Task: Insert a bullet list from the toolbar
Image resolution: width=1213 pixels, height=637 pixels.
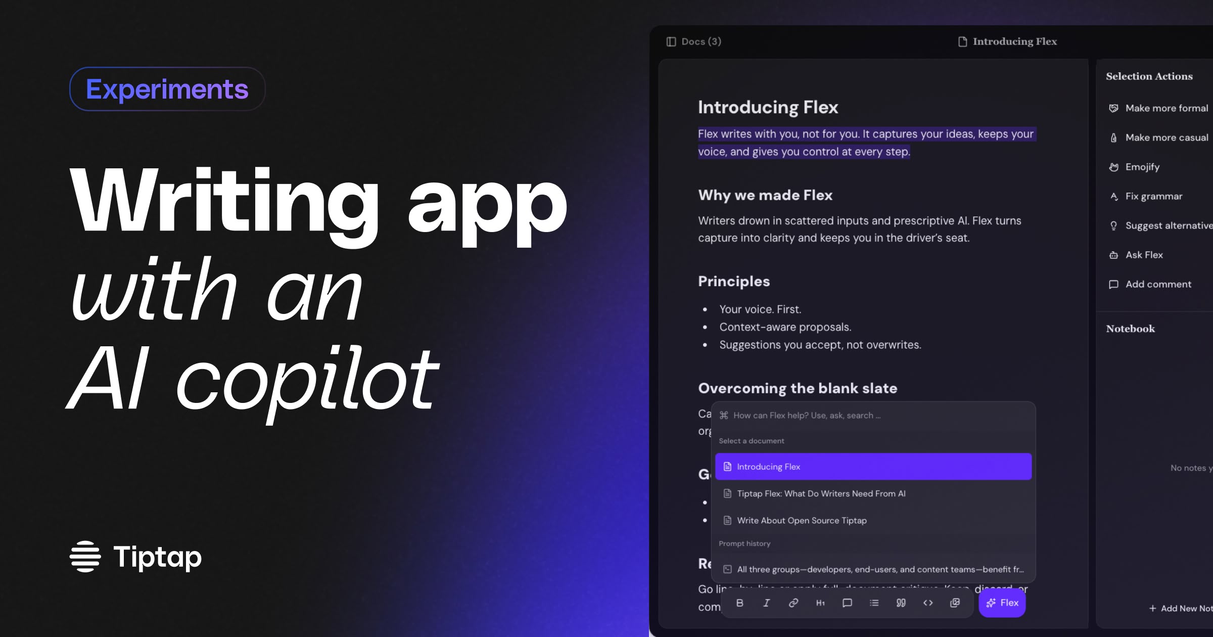Action: [874, 603]
